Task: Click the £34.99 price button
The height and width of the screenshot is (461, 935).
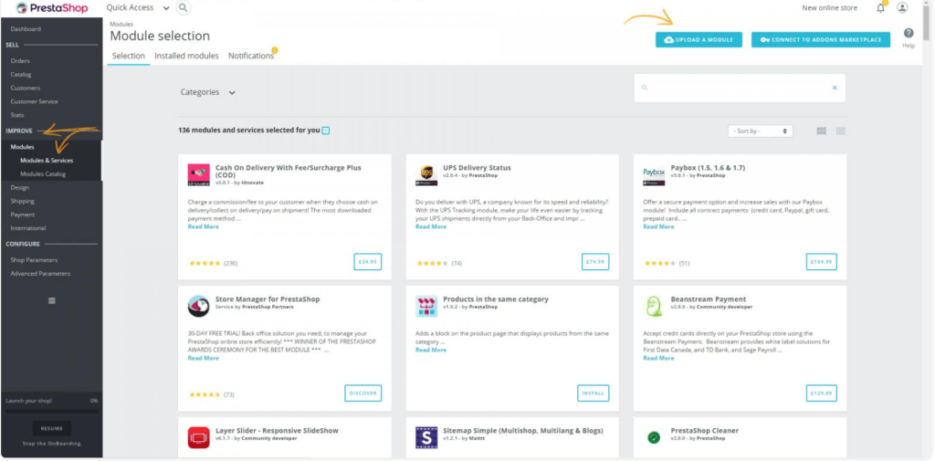Action: (367, 262)
